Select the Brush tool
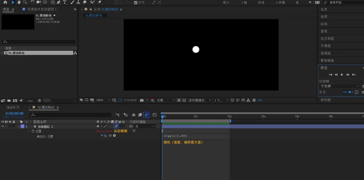The width and height of the screenshot is (364, 180). click(72, 2)
